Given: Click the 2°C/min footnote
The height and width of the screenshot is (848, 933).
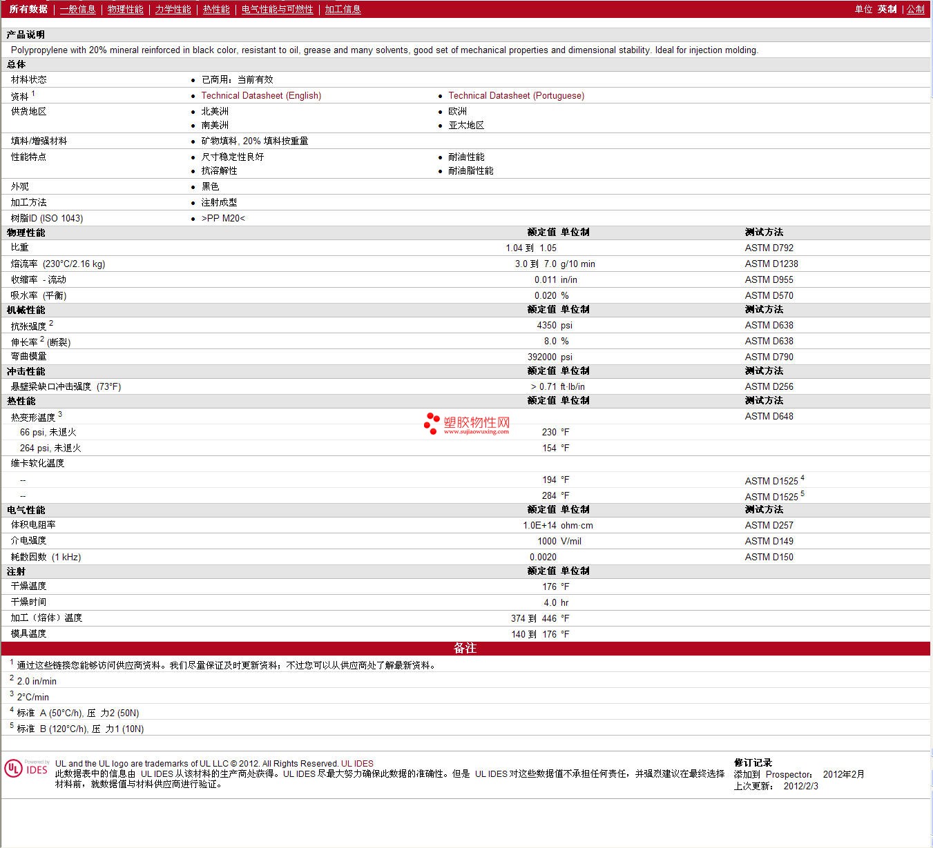Looking at the screenshot, I should pos(33,697).
